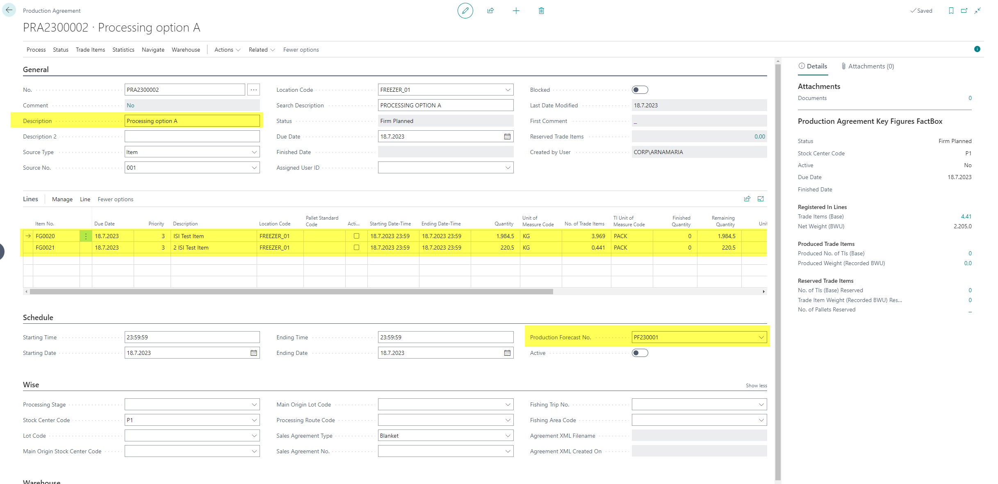The width and height of the screenshot is (998, 484).
Task: Expand the Production Forecast No. dropdown
Action: (761, 337)
